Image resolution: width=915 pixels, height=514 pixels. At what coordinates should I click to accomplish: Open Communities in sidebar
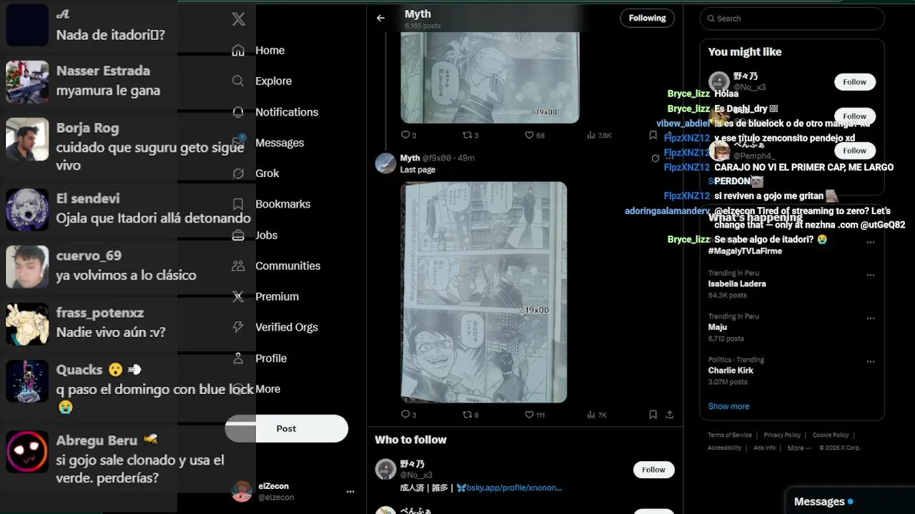(287, 266)
